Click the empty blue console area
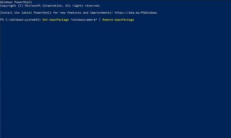The height and width of the screenshot is (138, 231). 115,80
